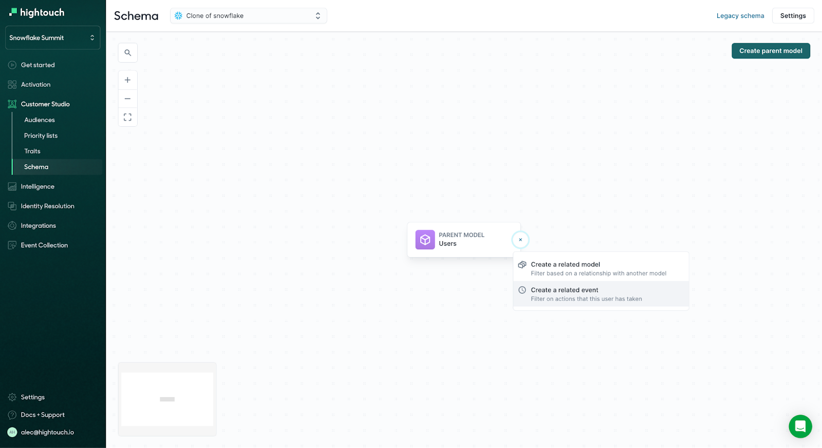Zoom in with the plus icon
This screenshot has height=448, width=822.
(127, 80)
